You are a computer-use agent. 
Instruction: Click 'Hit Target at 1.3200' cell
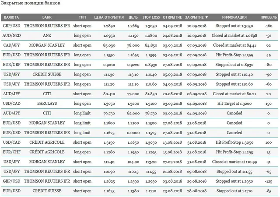click(234, 104)
